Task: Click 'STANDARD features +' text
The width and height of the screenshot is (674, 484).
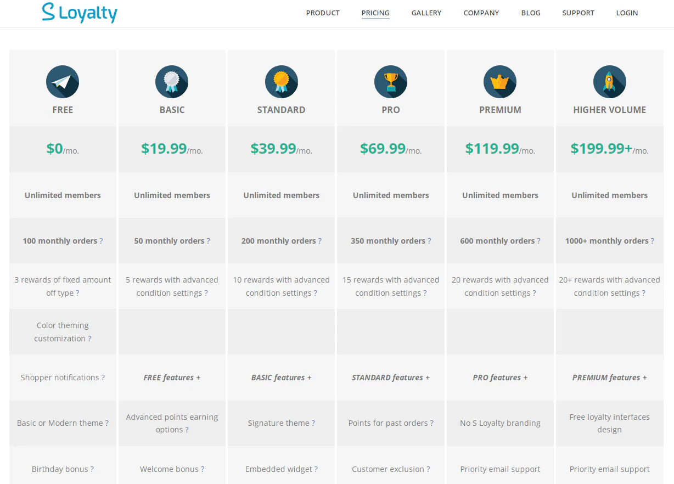Action: (x=391, y=378)
